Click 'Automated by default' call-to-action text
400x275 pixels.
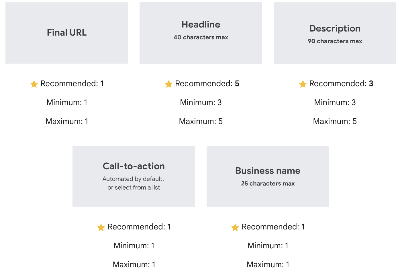pos(133,179)
